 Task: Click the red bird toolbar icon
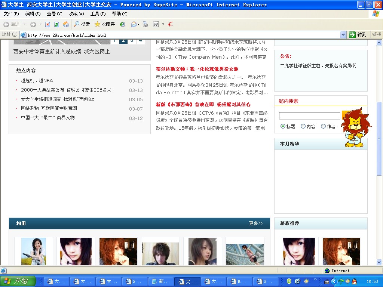click(170, 24)
